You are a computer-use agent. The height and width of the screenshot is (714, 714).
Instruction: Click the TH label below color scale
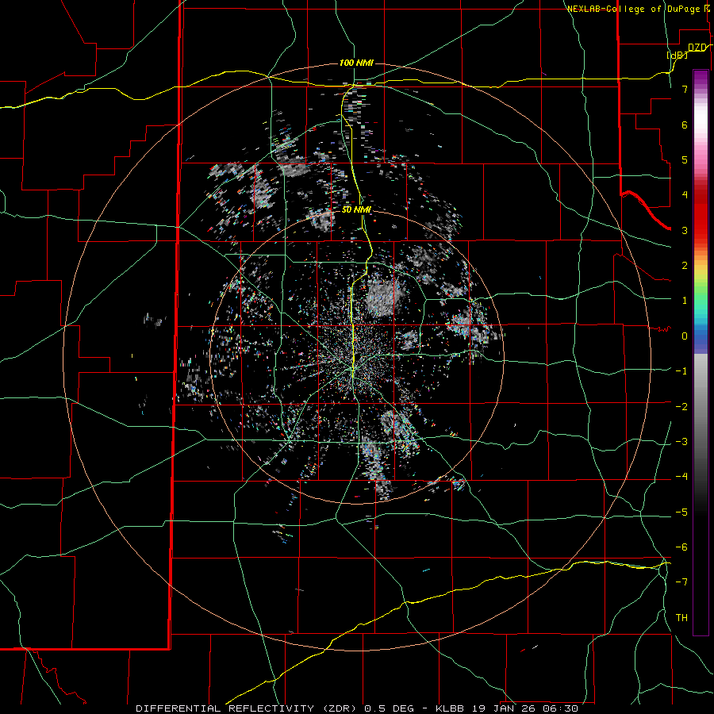click(681, 618)
